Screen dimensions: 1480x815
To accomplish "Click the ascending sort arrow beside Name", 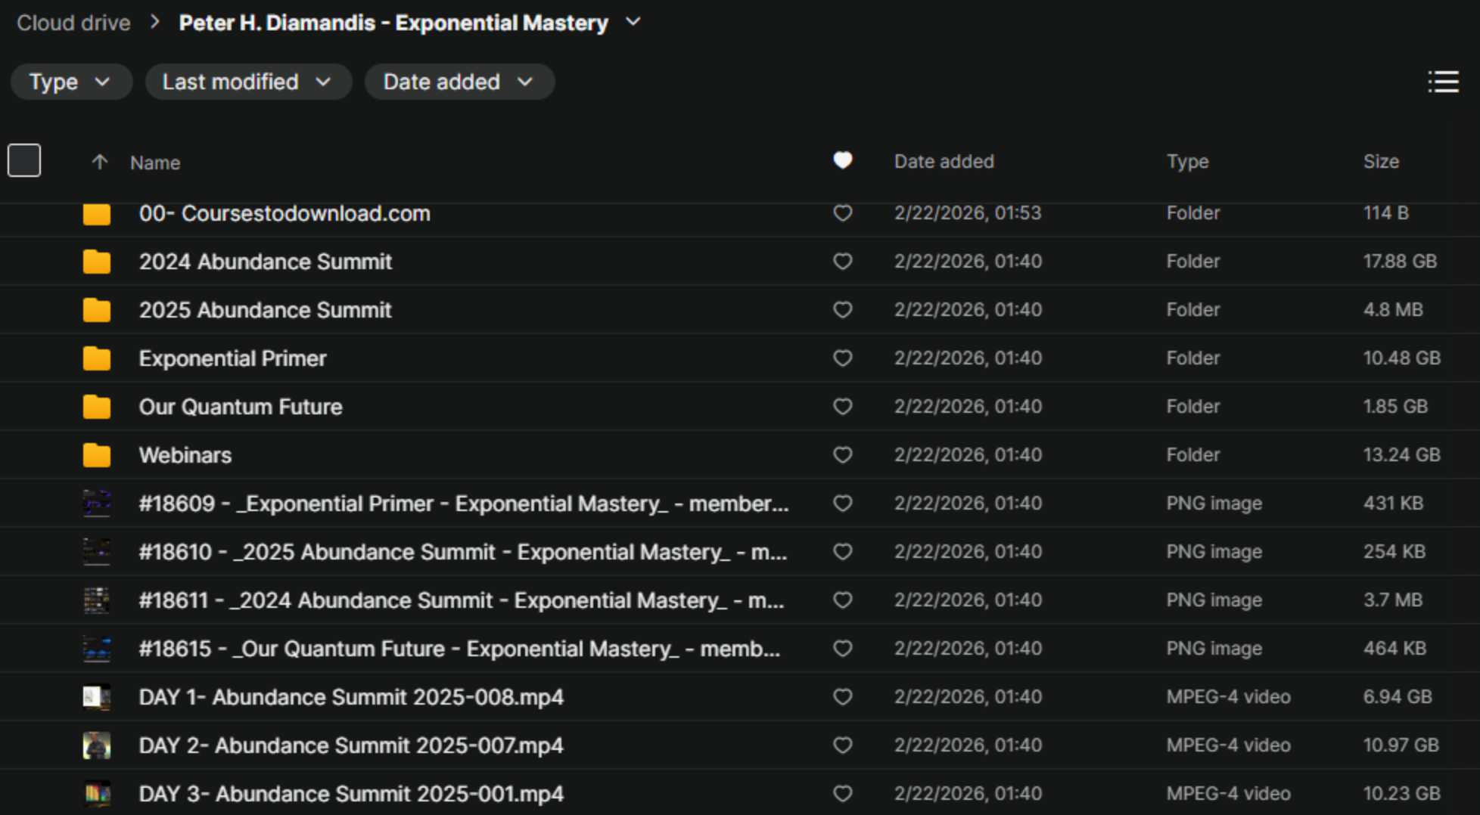I will [99, 162].
